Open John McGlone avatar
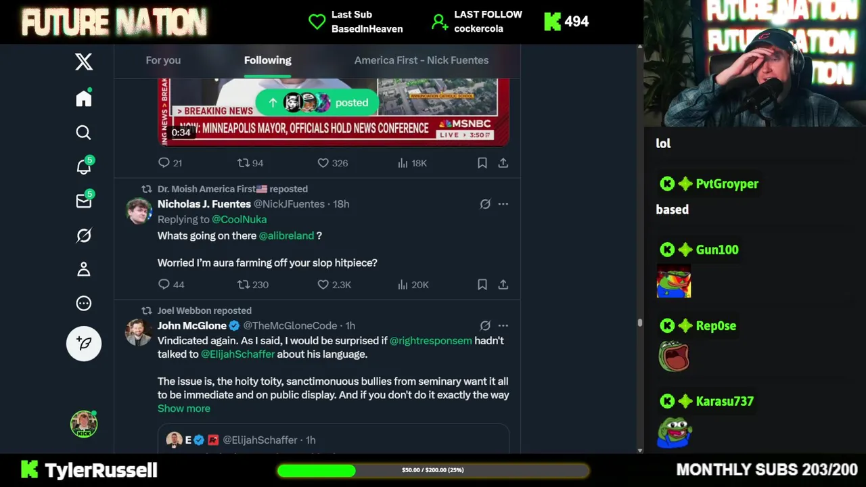The height and width of the screenshot is (487, 866). coord(138,332)
